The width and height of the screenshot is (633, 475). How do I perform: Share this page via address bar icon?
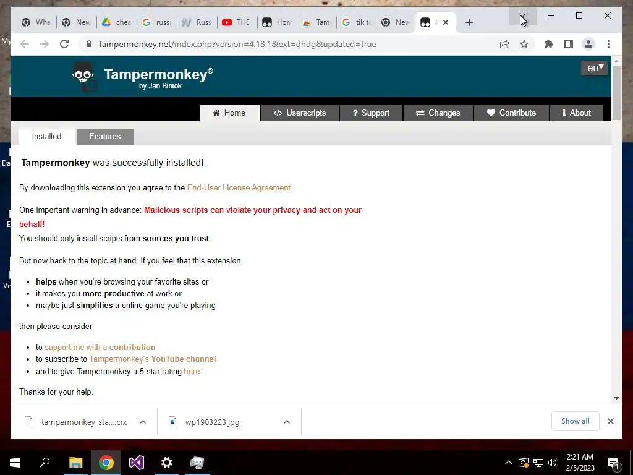click(504, 44)
